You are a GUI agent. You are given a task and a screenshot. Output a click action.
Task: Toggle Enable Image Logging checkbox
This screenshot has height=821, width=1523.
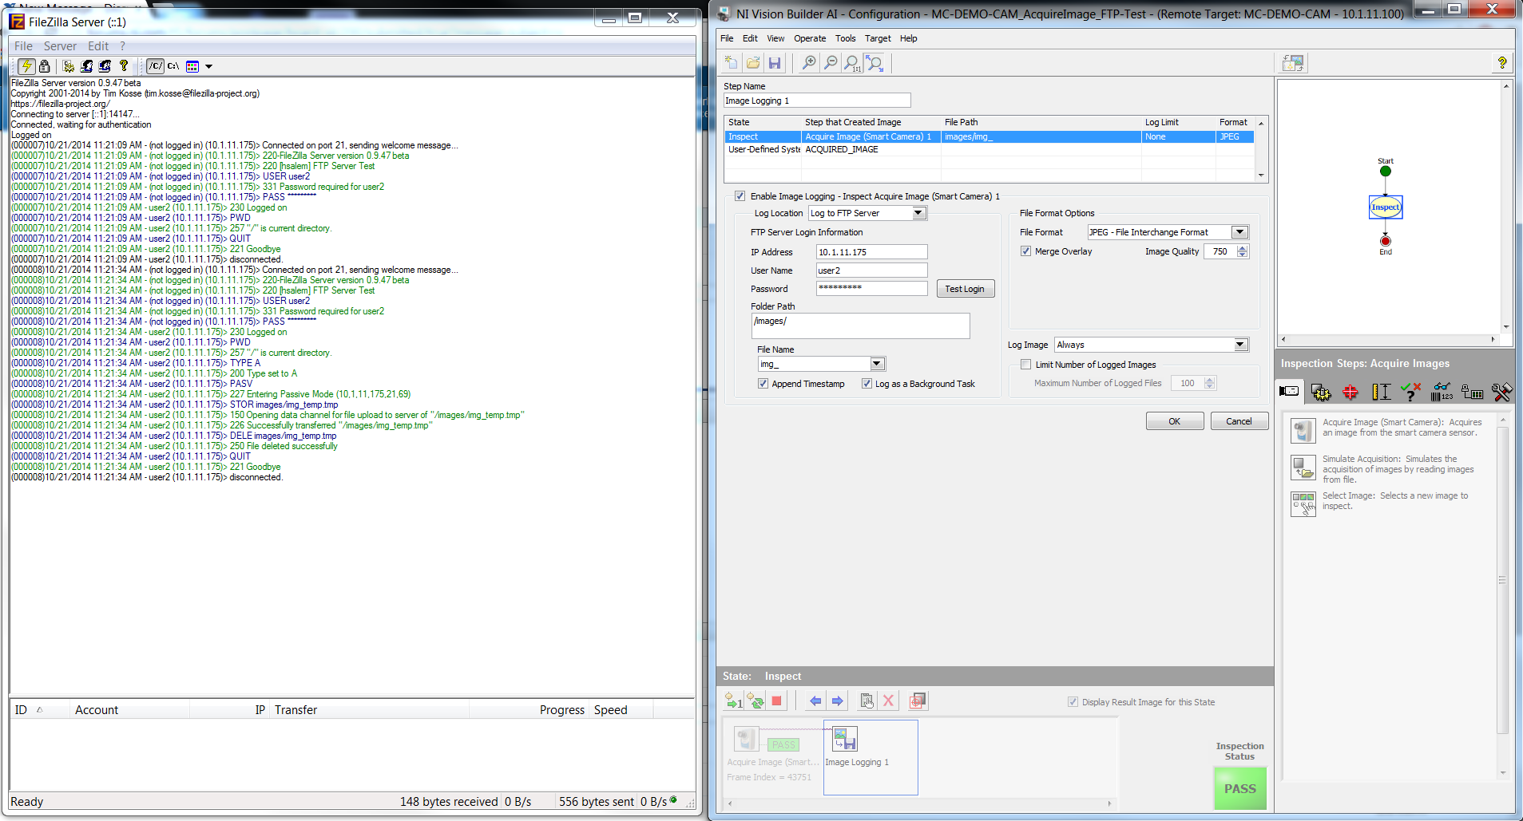click(740, 196)
